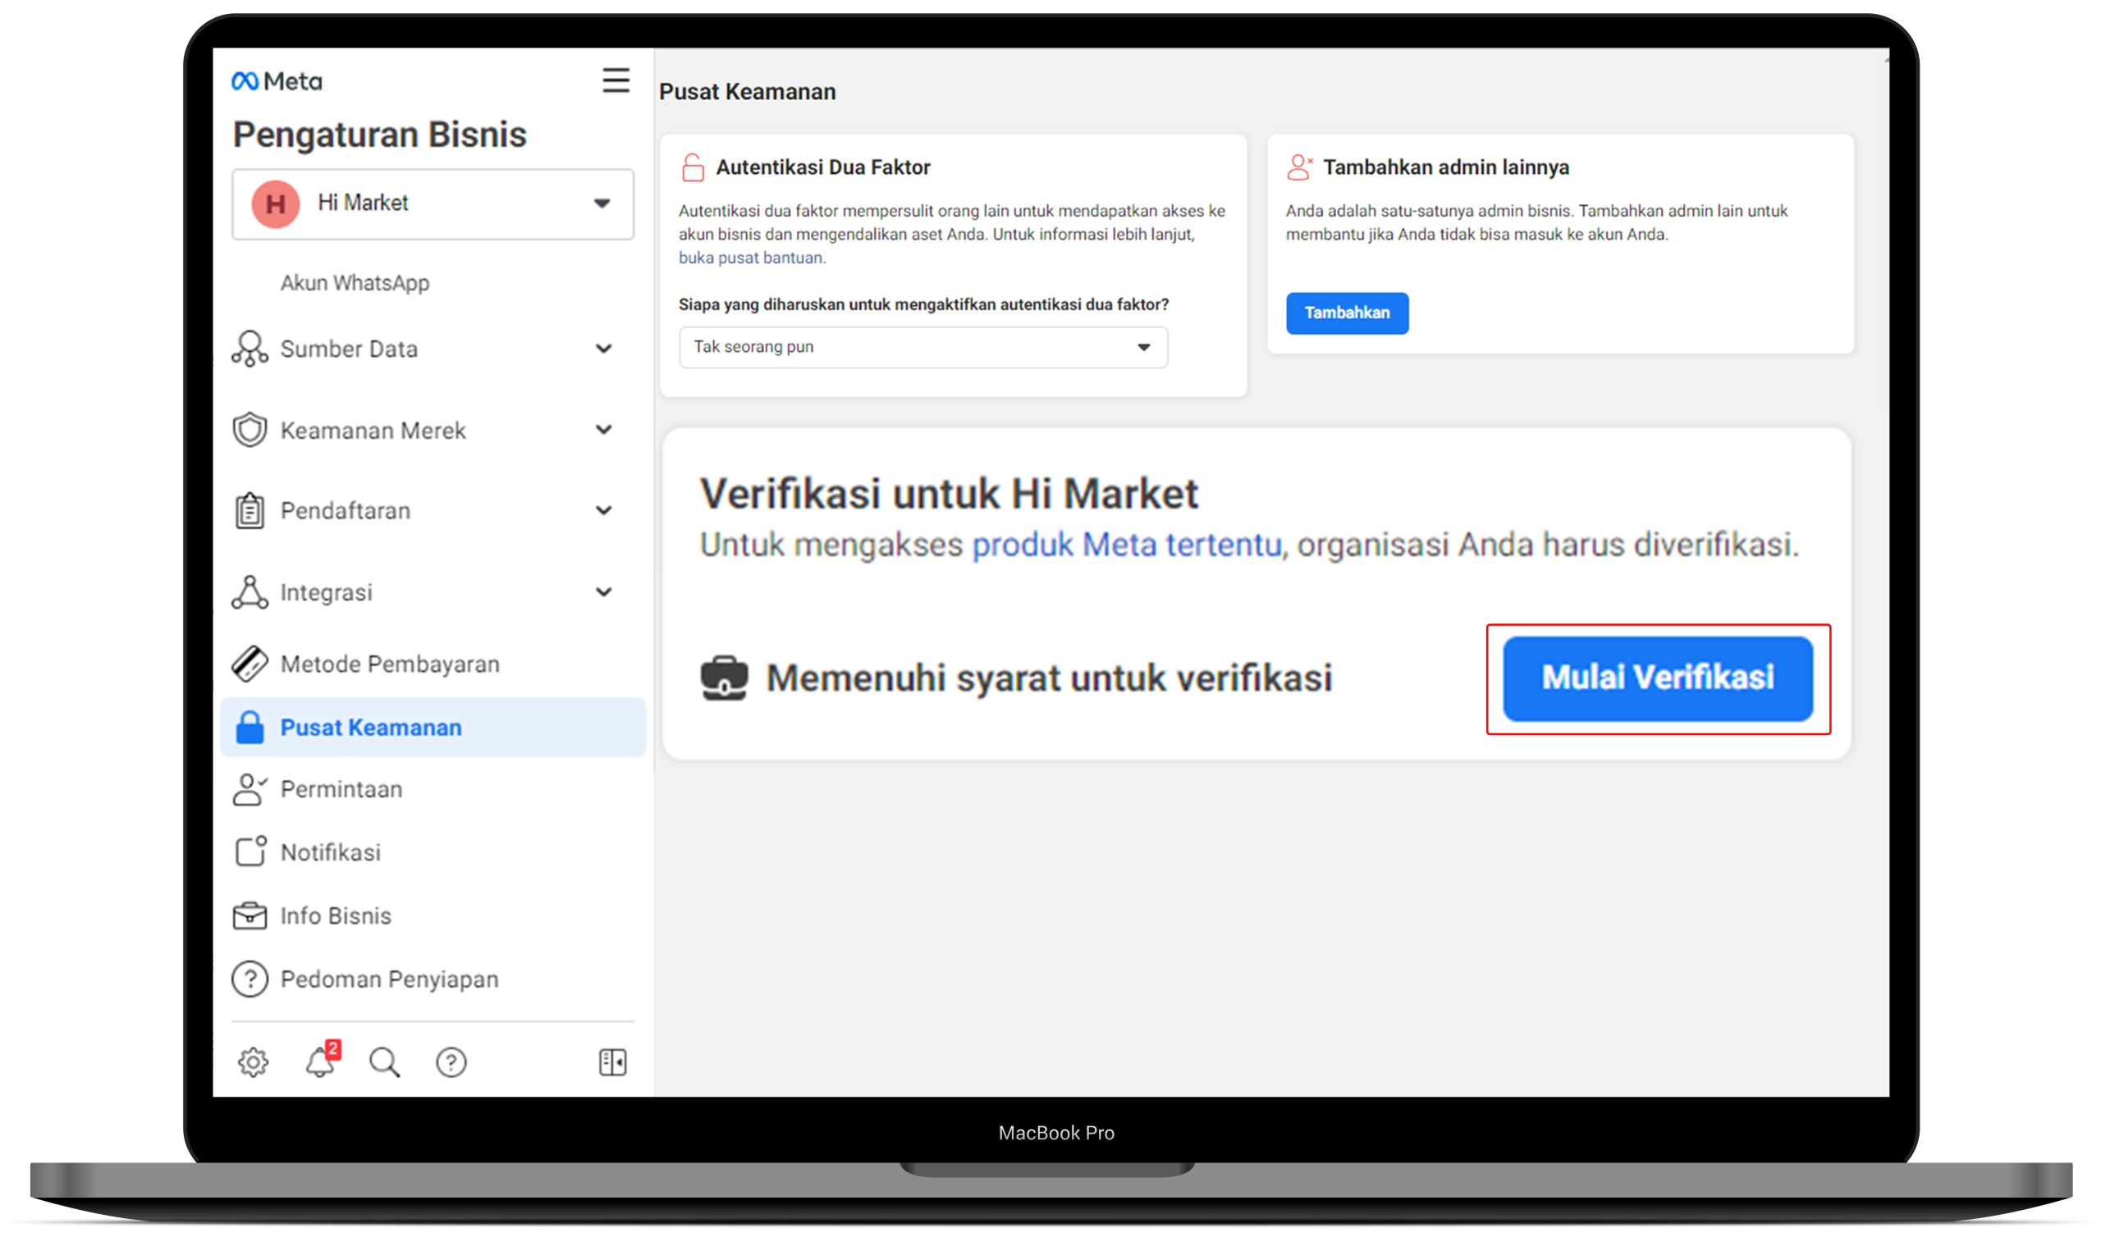The width and height of the screenshot is (2101, 1237).
Task: Collapse sidebar using panel toggle icon
Action: tap(613, 1062)
